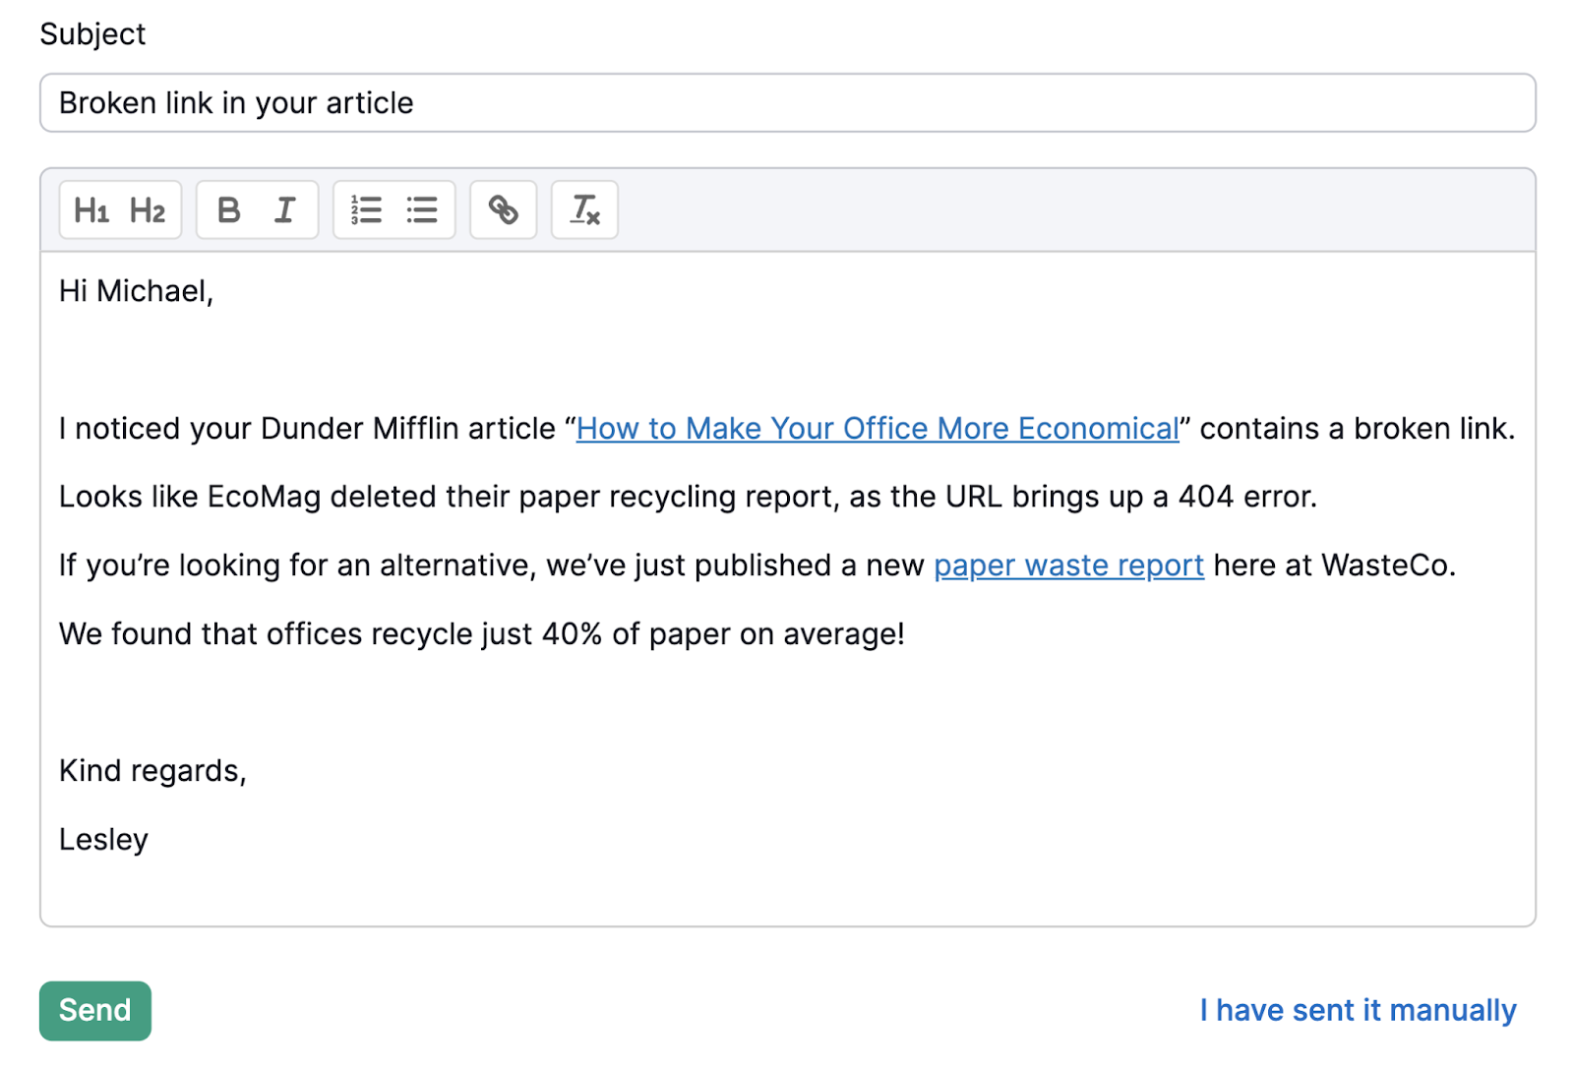Image resolution: width=1574 pixels, height=1070 pixels.
Task: Insert a numbered list
Action: (365, 208)
